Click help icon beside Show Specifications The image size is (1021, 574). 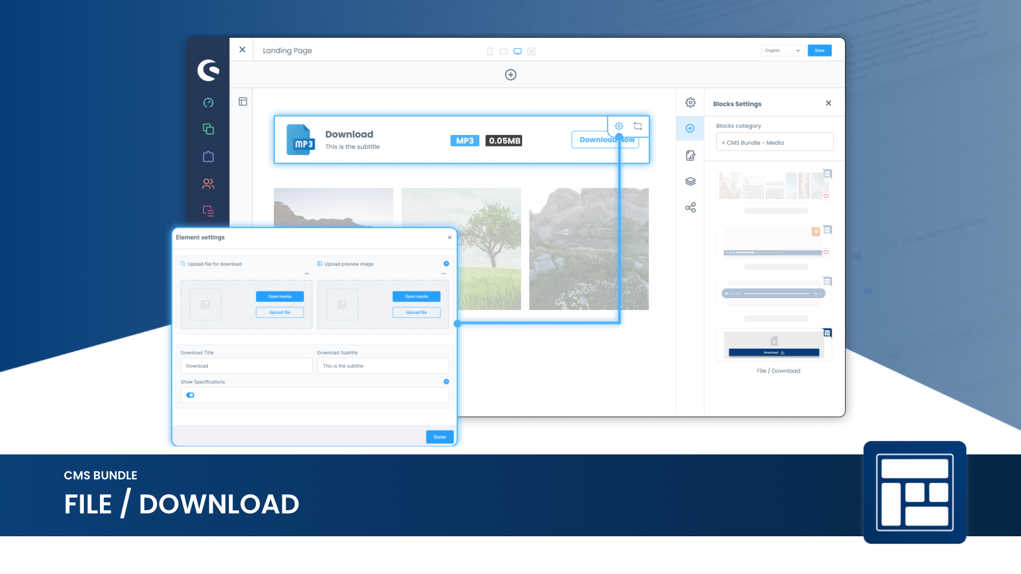click(x=446, y=382)
